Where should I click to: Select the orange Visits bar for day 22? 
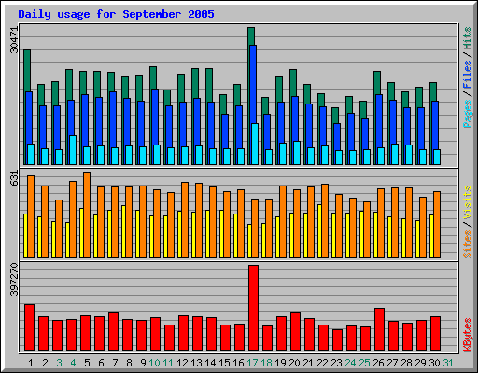point(325,221)
